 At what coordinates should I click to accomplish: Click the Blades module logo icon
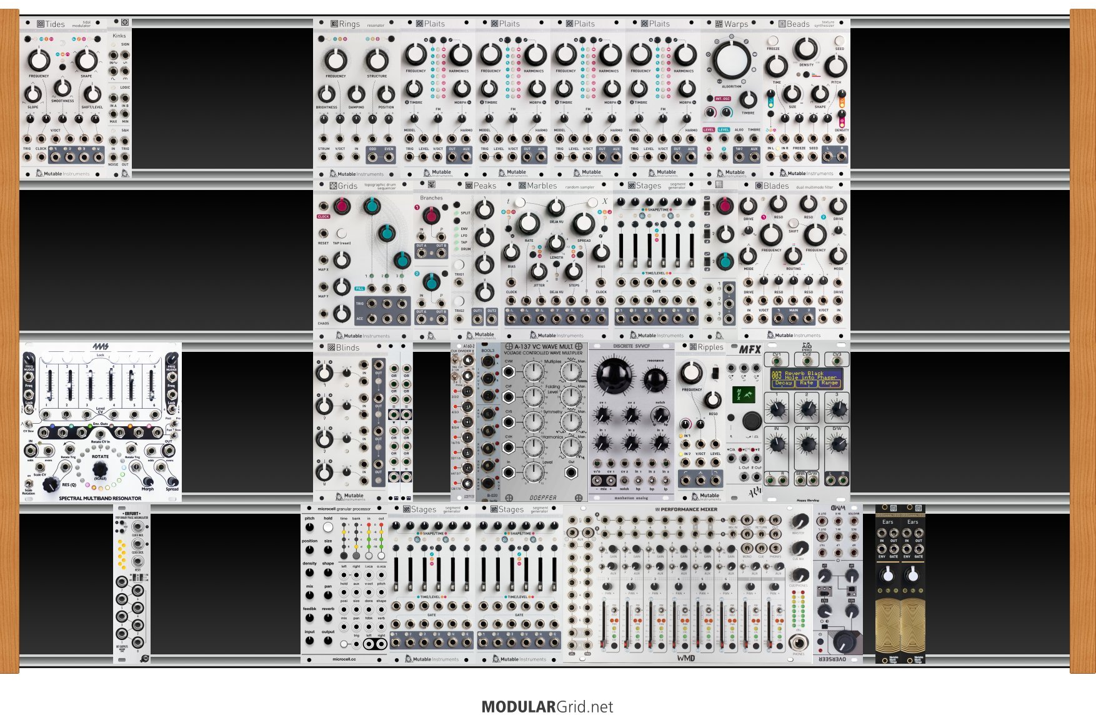pos(759,186)
